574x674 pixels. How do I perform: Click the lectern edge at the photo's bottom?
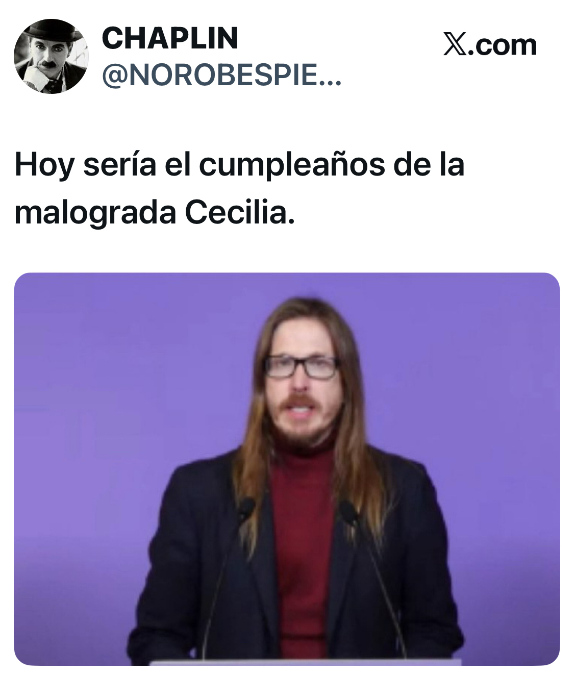pyautogui.click(x=305, y=662)
